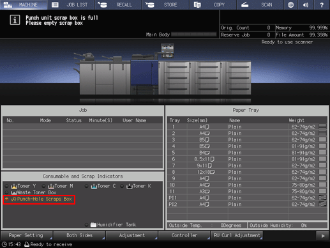This screenshot has height=248, width=330.
Task: Open the MACHINE tab
Action: tap(24, 4)
